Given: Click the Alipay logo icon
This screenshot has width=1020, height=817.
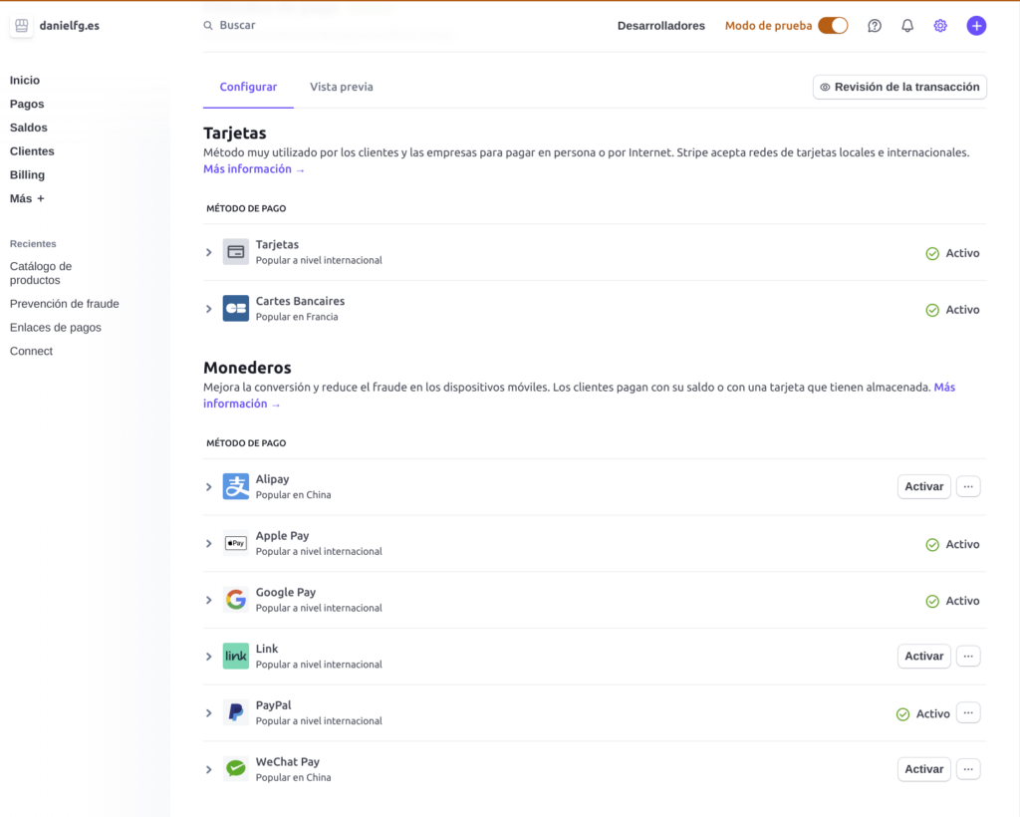Looking at the screenshot, I should point(236,486).
